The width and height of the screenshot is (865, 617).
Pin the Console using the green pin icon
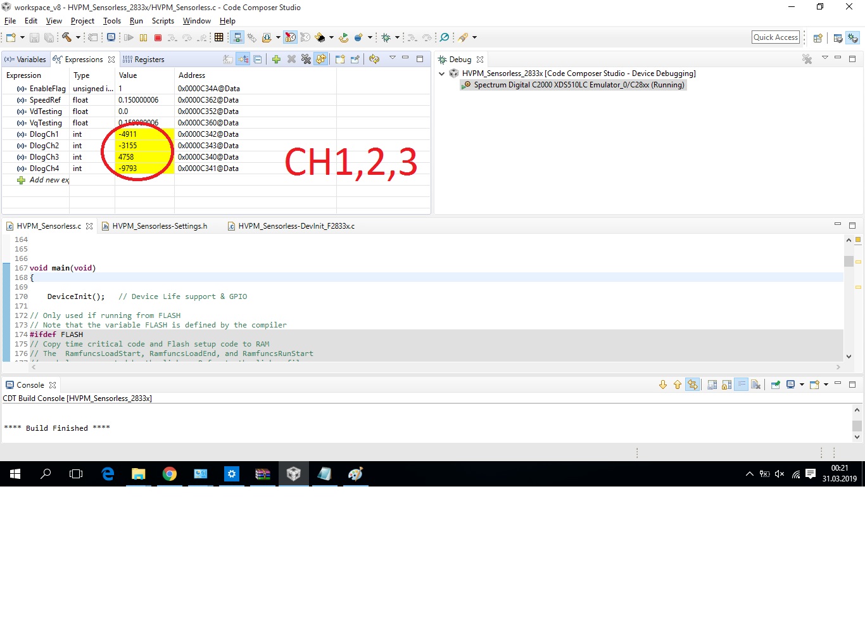point(774,385)
